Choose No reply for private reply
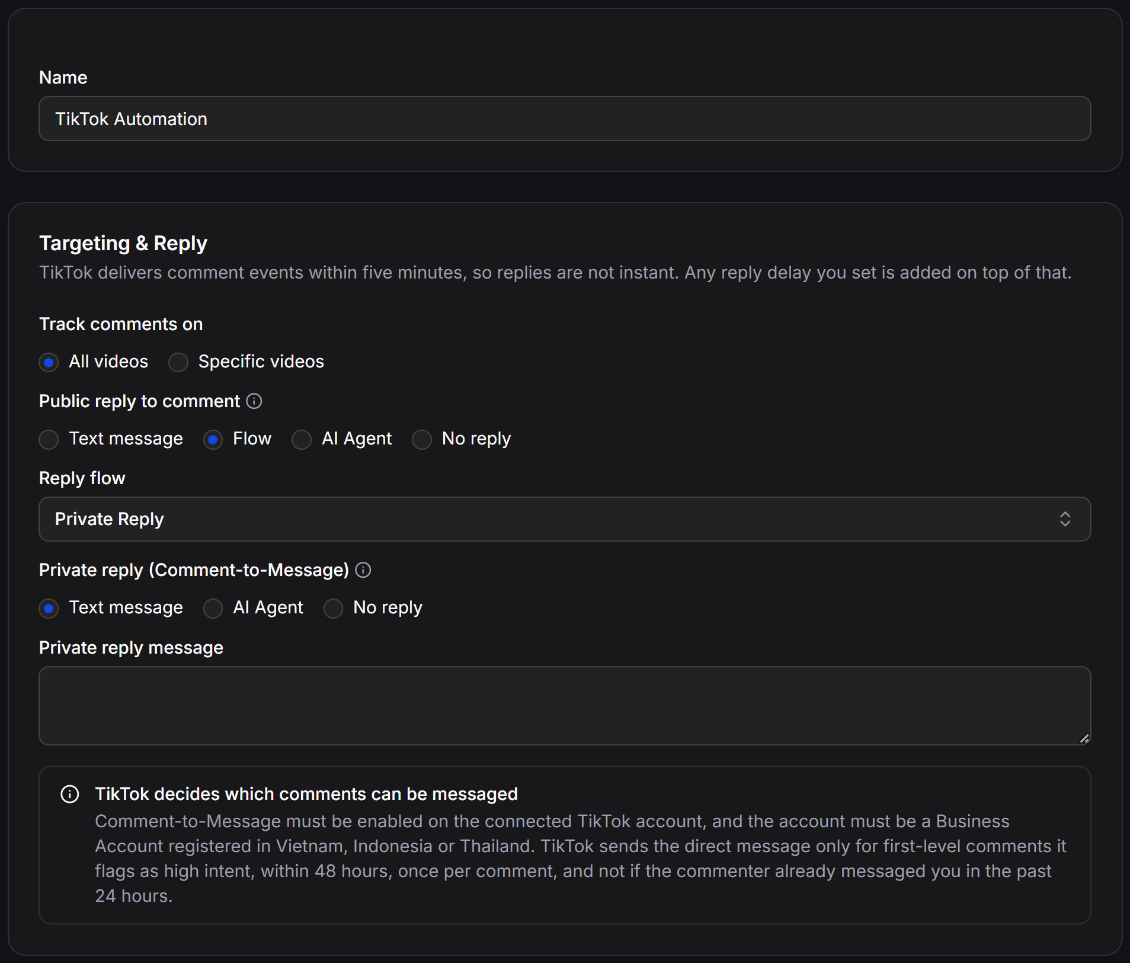The height and width of the screenshot is (963, 1130). [x=333, y=608]
